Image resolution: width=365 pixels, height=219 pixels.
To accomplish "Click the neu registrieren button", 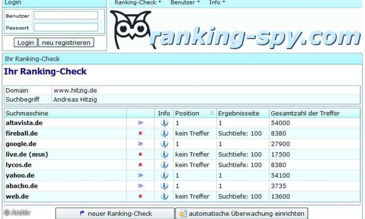I will click(x=66, y=43).
